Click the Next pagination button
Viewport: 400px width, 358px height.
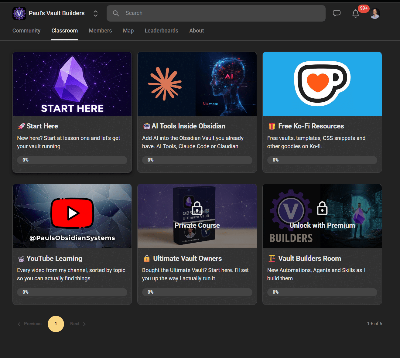point(78,324)
